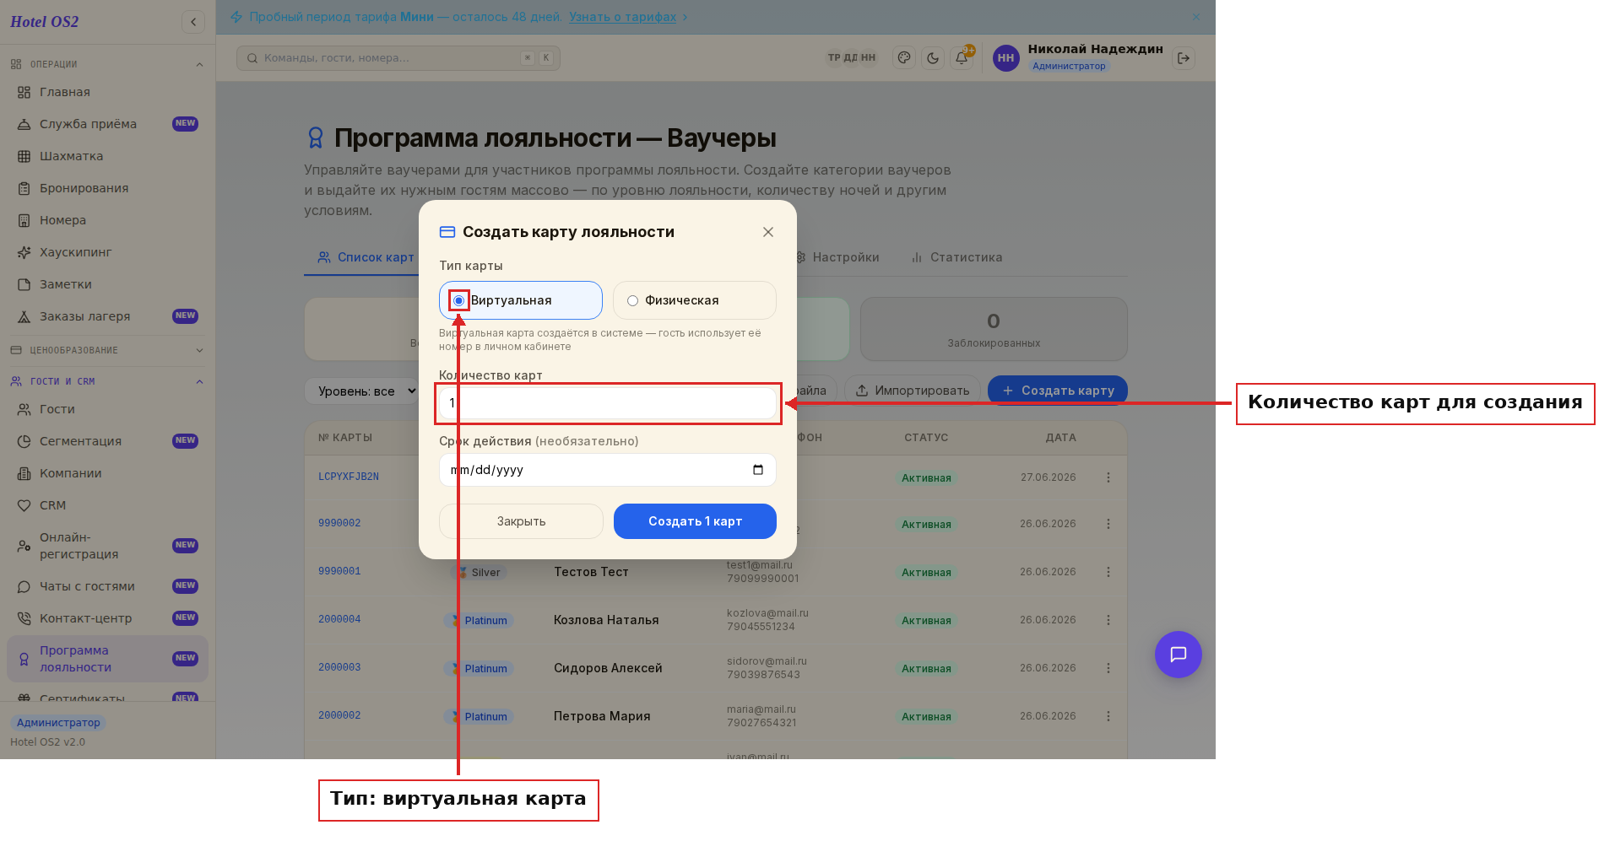The height and width of the screenshot is (841, 1615).
Task: Click the Создать 1 карт button
Action: click(695, 521)
